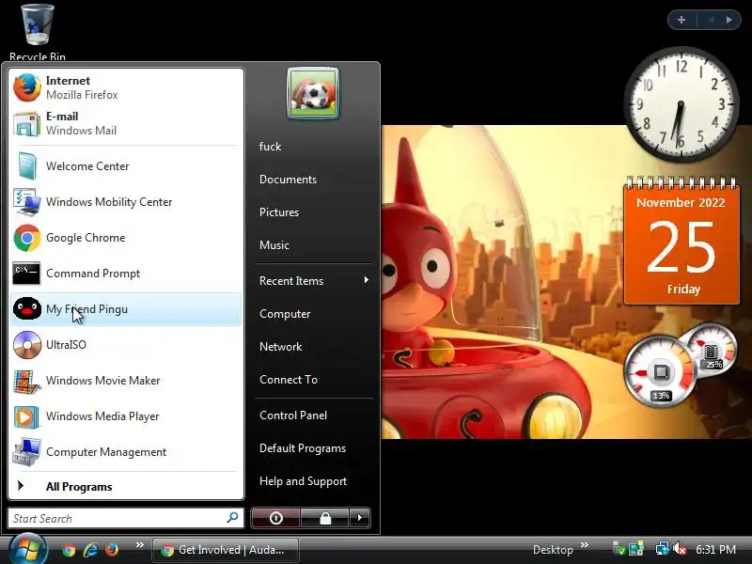
Task: Launch Internet Explorer from Quick Launch
Action: [90, 550]
